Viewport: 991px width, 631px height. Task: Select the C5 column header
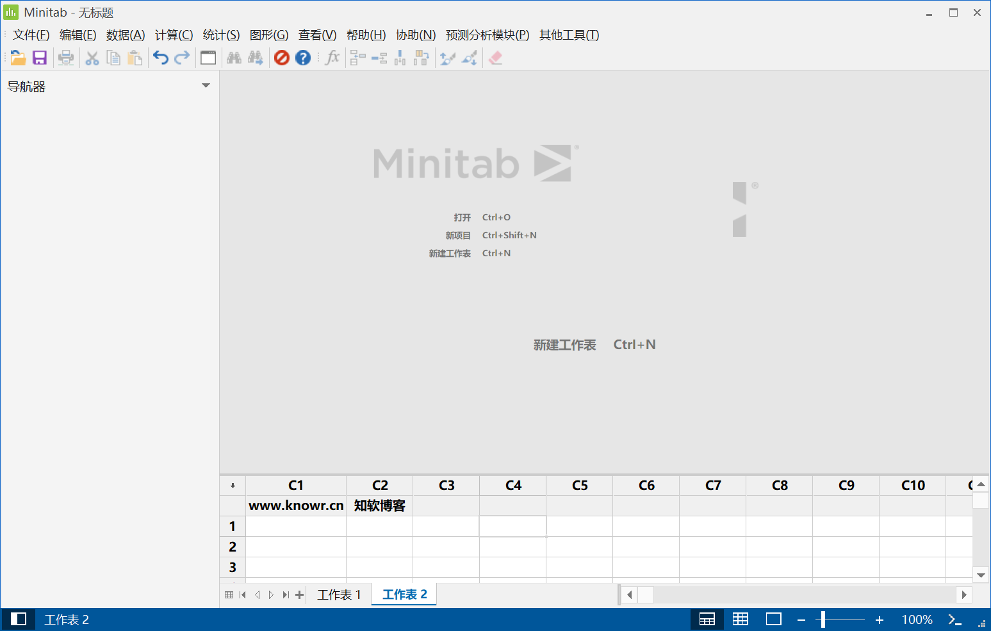pos(580,486)
